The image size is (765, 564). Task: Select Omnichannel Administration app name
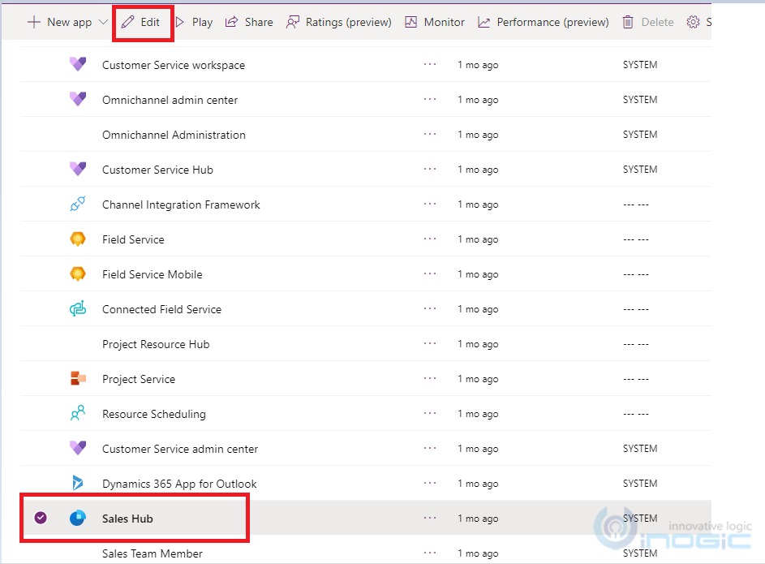[x=174, y=135]
